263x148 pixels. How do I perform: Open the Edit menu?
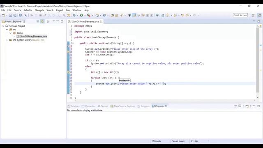(9, 10)
